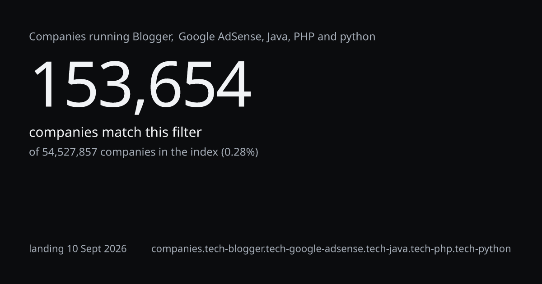Screen dimensions: 542x284
Task: Click the word 'landing' in the footer
Action: coord(47,249)
